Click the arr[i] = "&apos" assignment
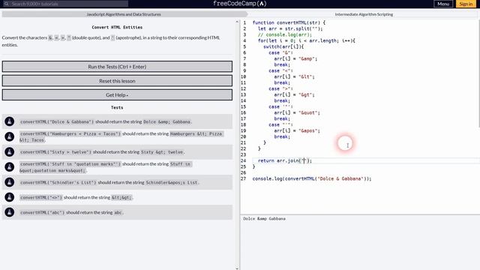480x270 pixels. point(297,130)
